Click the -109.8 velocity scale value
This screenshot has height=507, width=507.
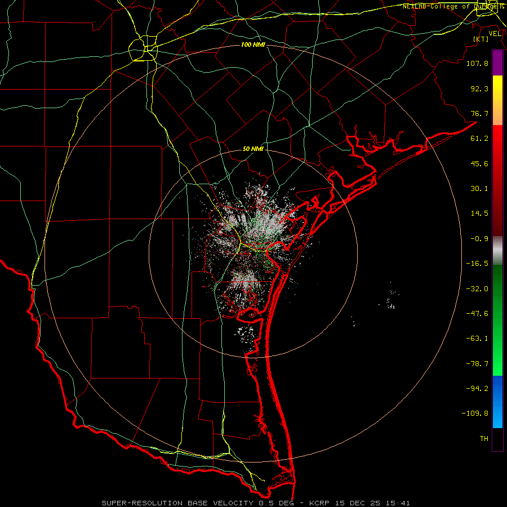(x=475, y=413)
